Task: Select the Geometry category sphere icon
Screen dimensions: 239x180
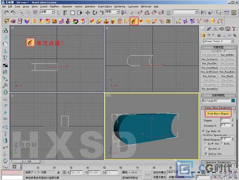Action: pos(203,35)
